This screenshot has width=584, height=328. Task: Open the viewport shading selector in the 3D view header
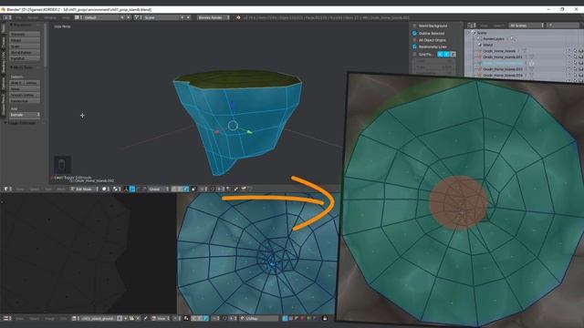106,189
